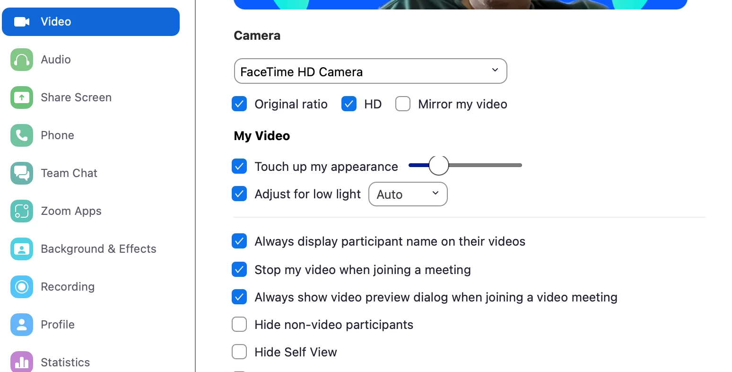Viewport: 732px width, 372px height.
Task: Click the My Video section heading
Action: 262,136
